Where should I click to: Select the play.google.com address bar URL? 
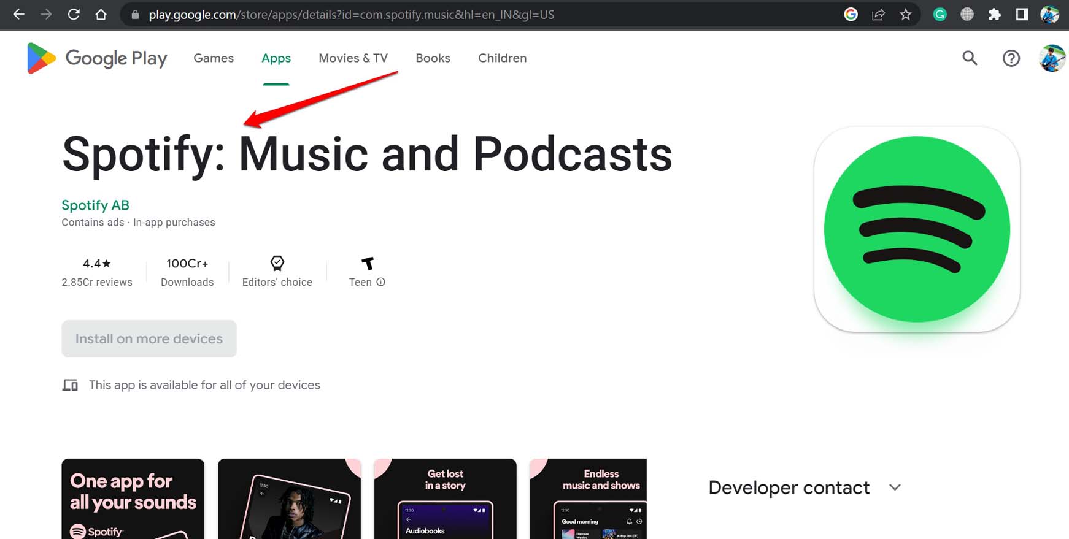click(351, 15)
